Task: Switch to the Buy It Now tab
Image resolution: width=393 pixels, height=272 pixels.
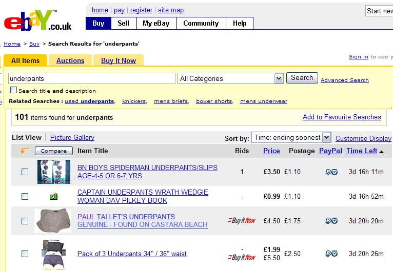Action: [x=119, y=60]
